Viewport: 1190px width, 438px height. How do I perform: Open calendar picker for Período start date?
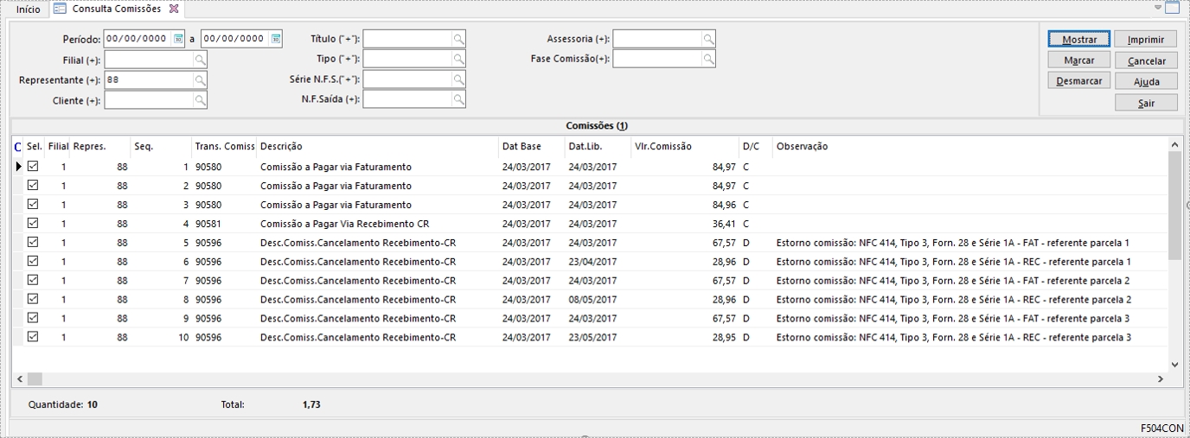click(x=178, y=39)
